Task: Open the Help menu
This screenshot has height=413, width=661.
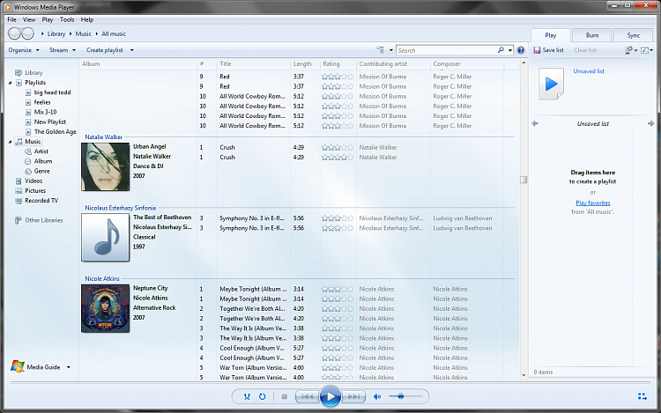Action: click(87, 19)
